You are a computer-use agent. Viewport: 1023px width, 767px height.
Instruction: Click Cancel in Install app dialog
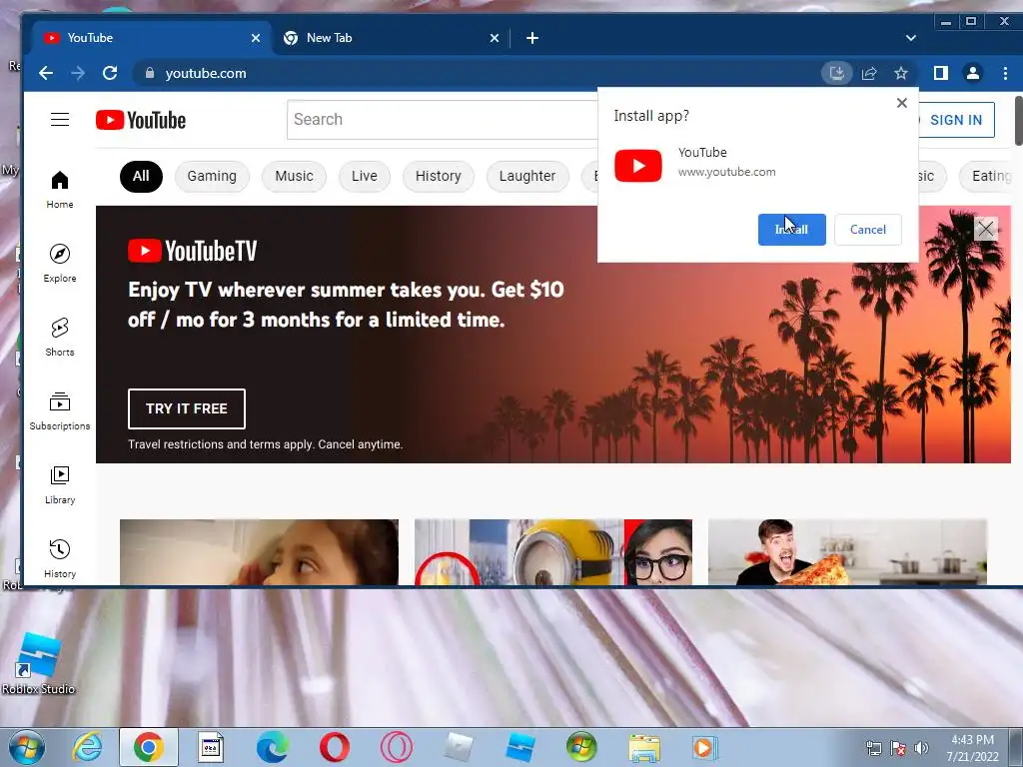pos(868,230)
